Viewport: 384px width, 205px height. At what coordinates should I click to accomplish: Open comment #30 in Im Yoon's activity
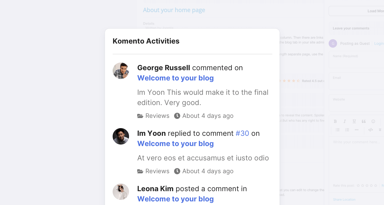pyautogui.click(x=242, y=133)
